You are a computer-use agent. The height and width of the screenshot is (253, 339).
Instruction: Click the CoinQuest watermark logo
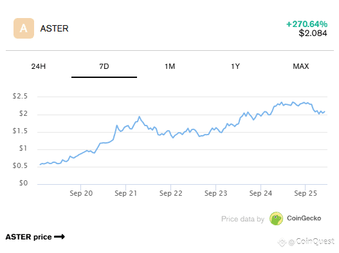click(x=282, y=242)
